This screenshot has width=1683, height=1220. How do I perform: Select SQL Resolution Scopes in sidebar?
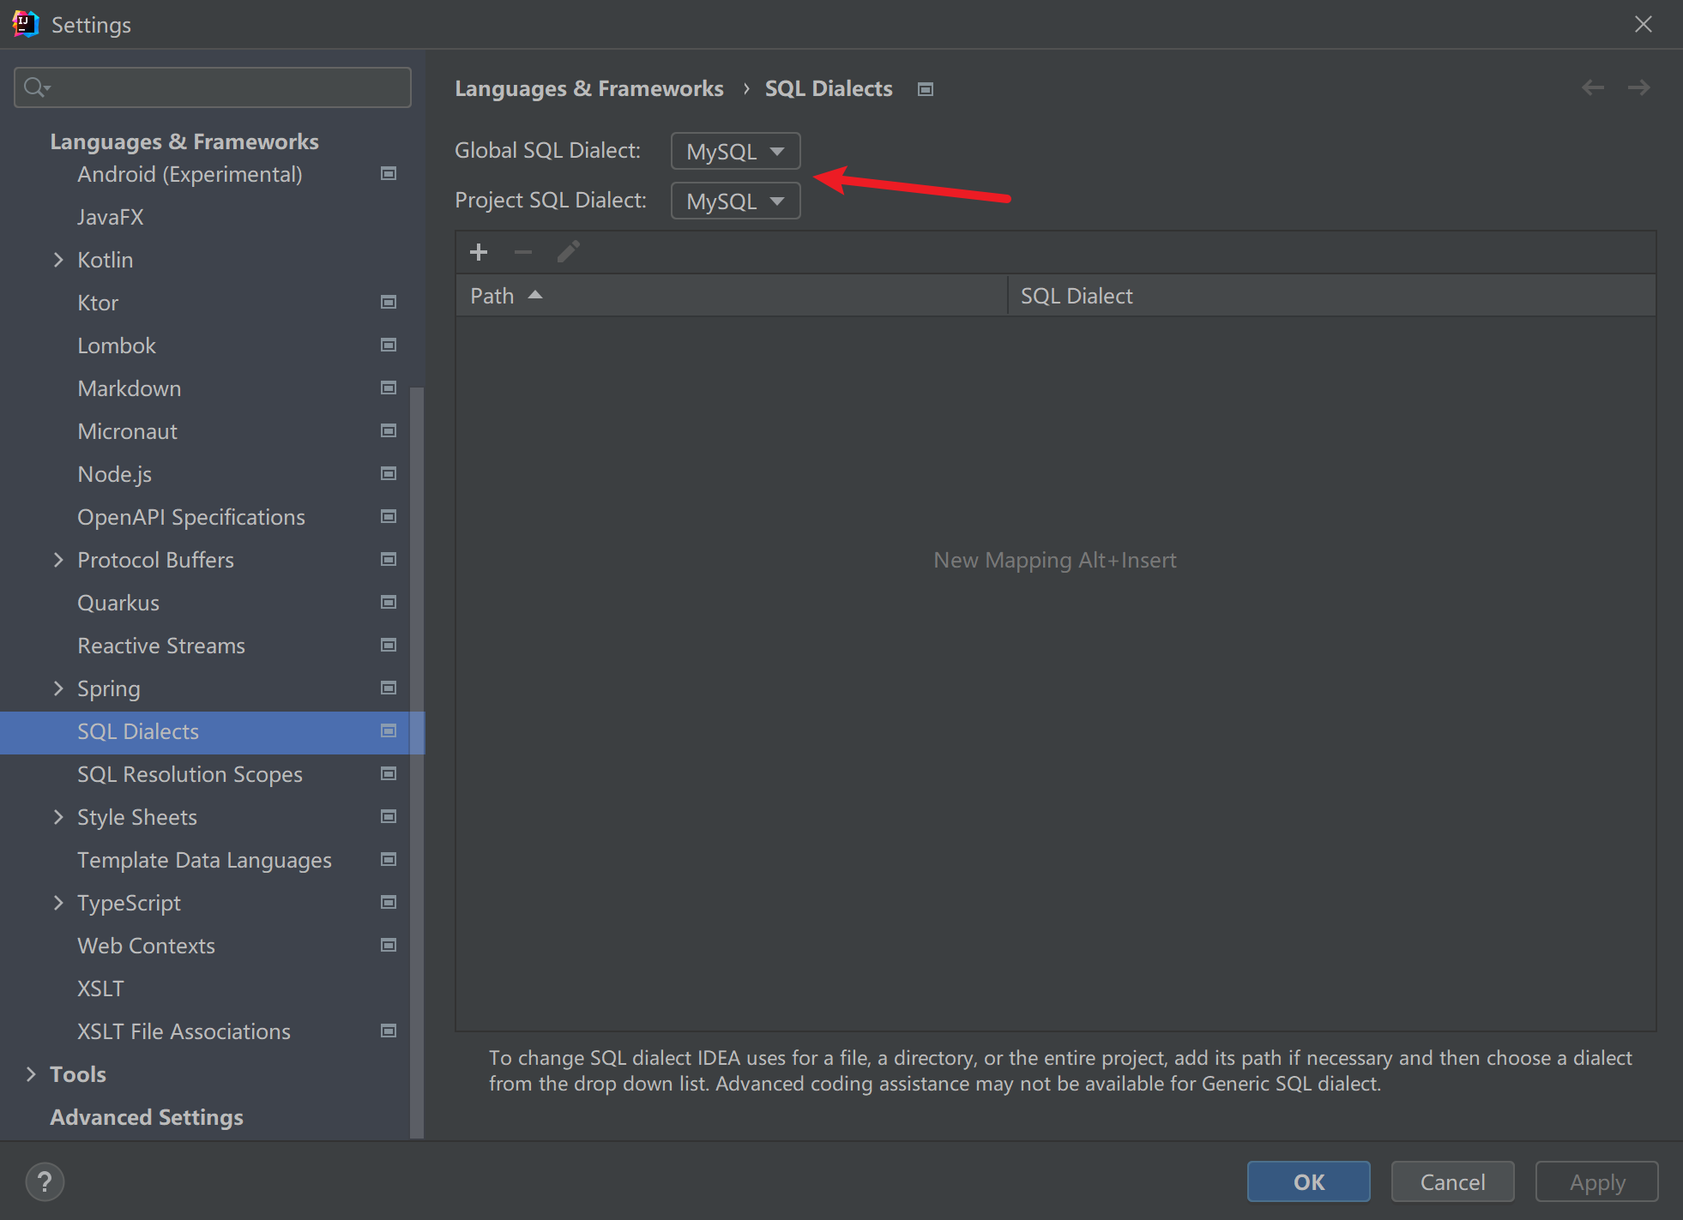(x=190, y=774)
